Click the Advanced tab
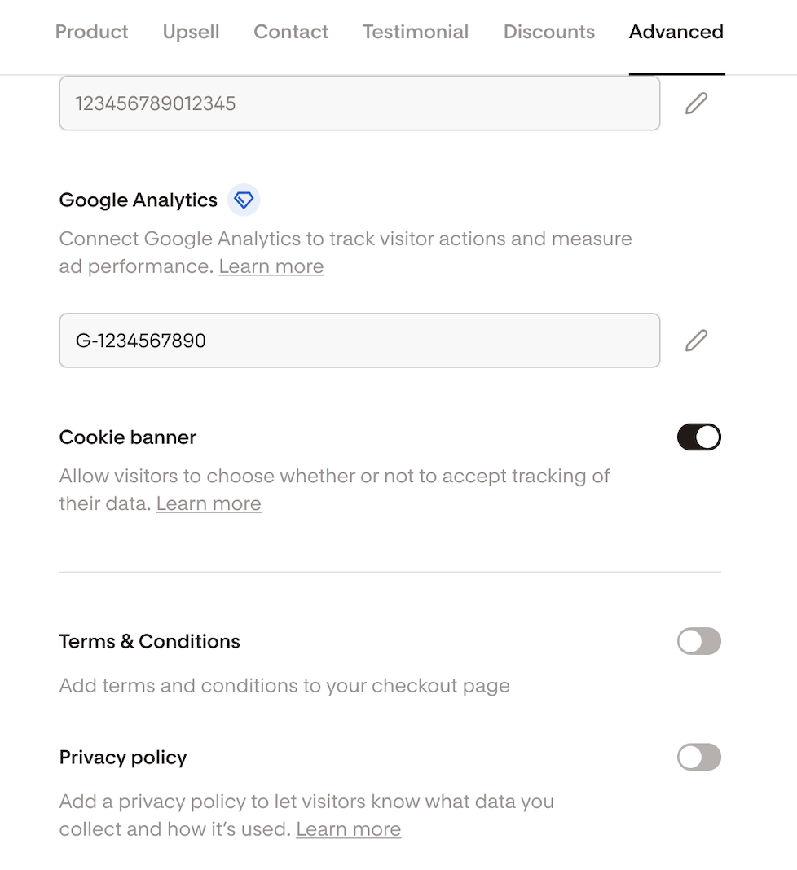Screen dimensions: 797x870 pyautogui.click(x=676, y=32)
